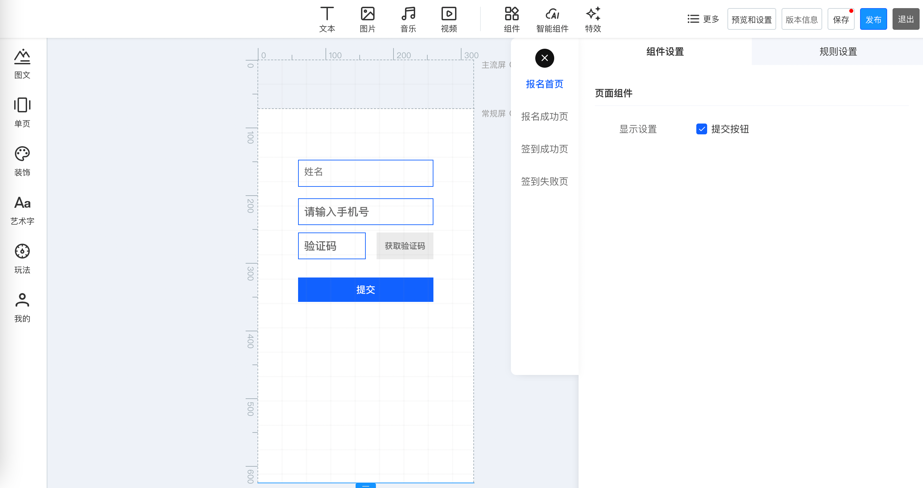Exit editor with 退出 button
The image size is (923, 488).
pyautogui.click(x=906, y=19)
